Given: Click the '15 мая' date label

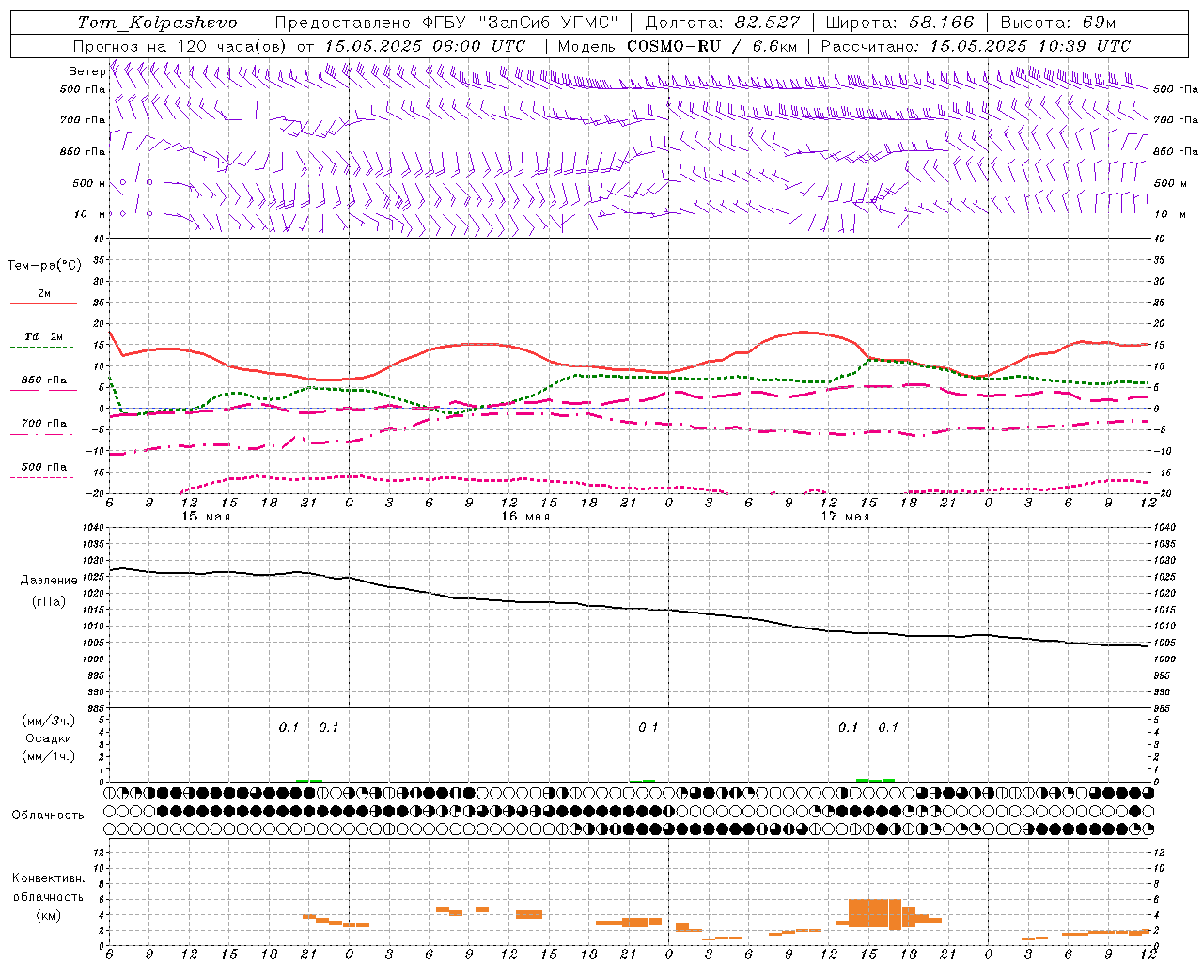Looking at the screenshot, I should point(206,516).
